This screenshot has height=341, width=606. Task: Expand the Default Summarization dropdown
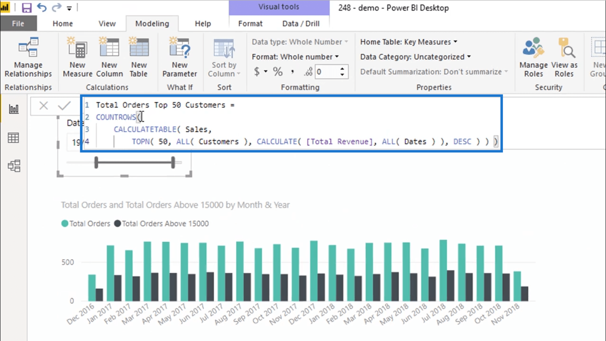434,72
